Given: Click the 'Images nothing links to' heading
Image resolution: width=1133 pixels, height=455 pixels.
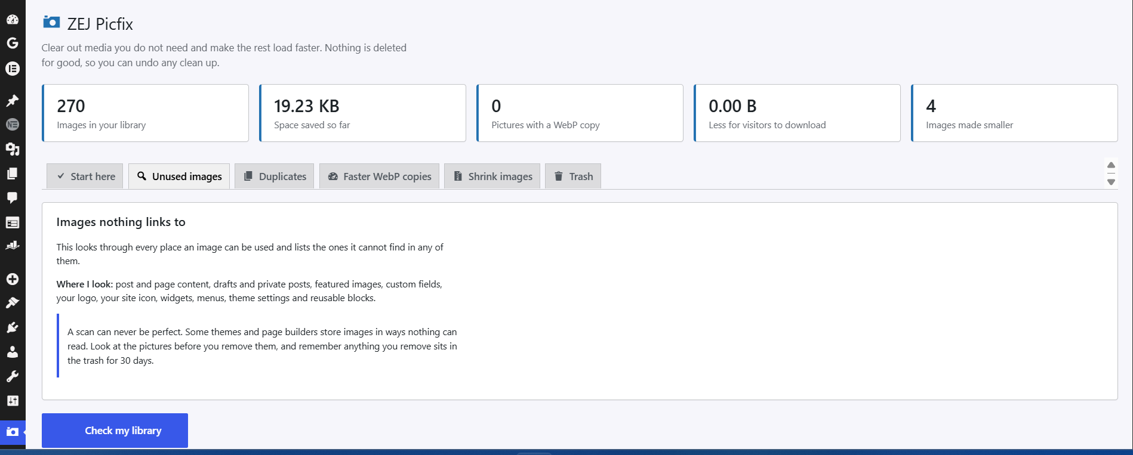Looking at the screenshot, I should coord(121,222).
